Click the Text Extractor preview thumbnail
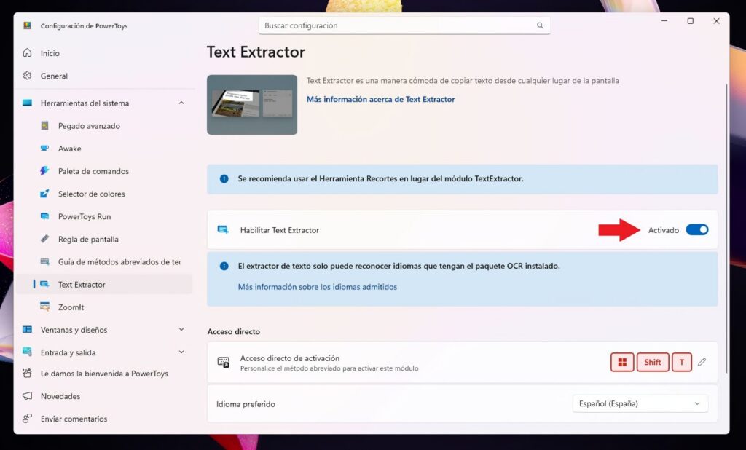 [252, 105]
